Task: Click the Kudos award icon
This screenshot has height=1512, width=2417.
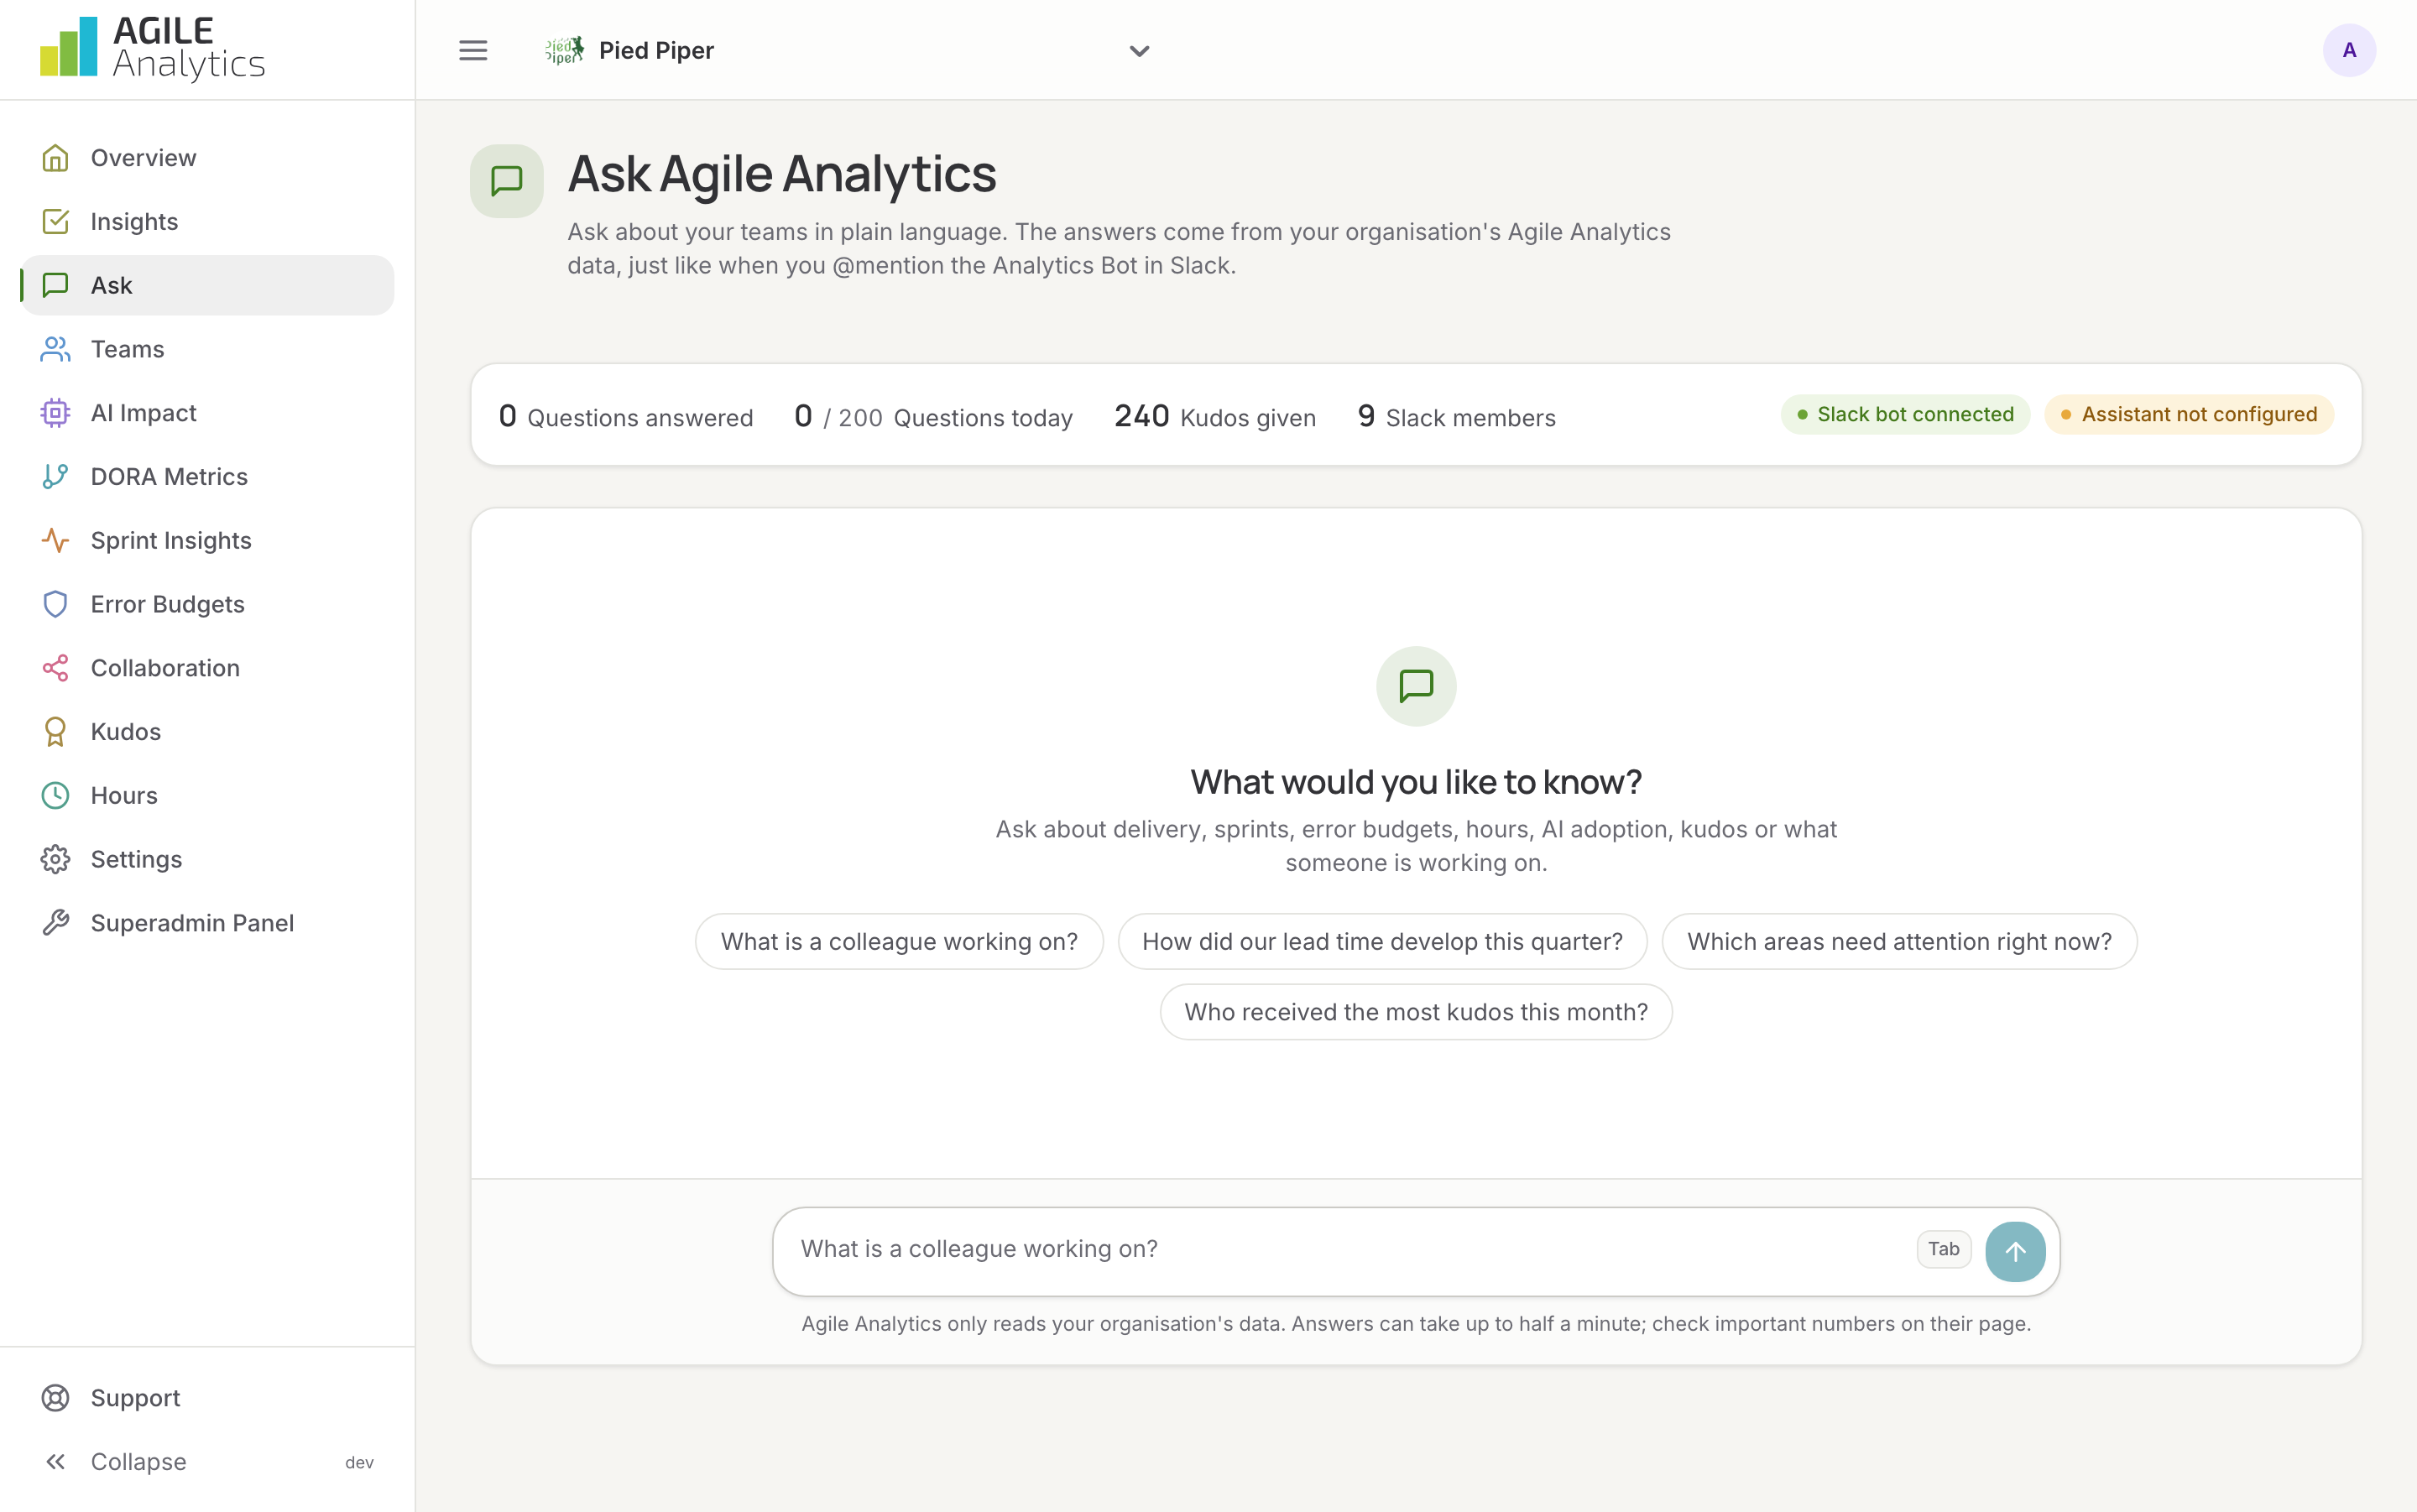Action: pos(55,732)
